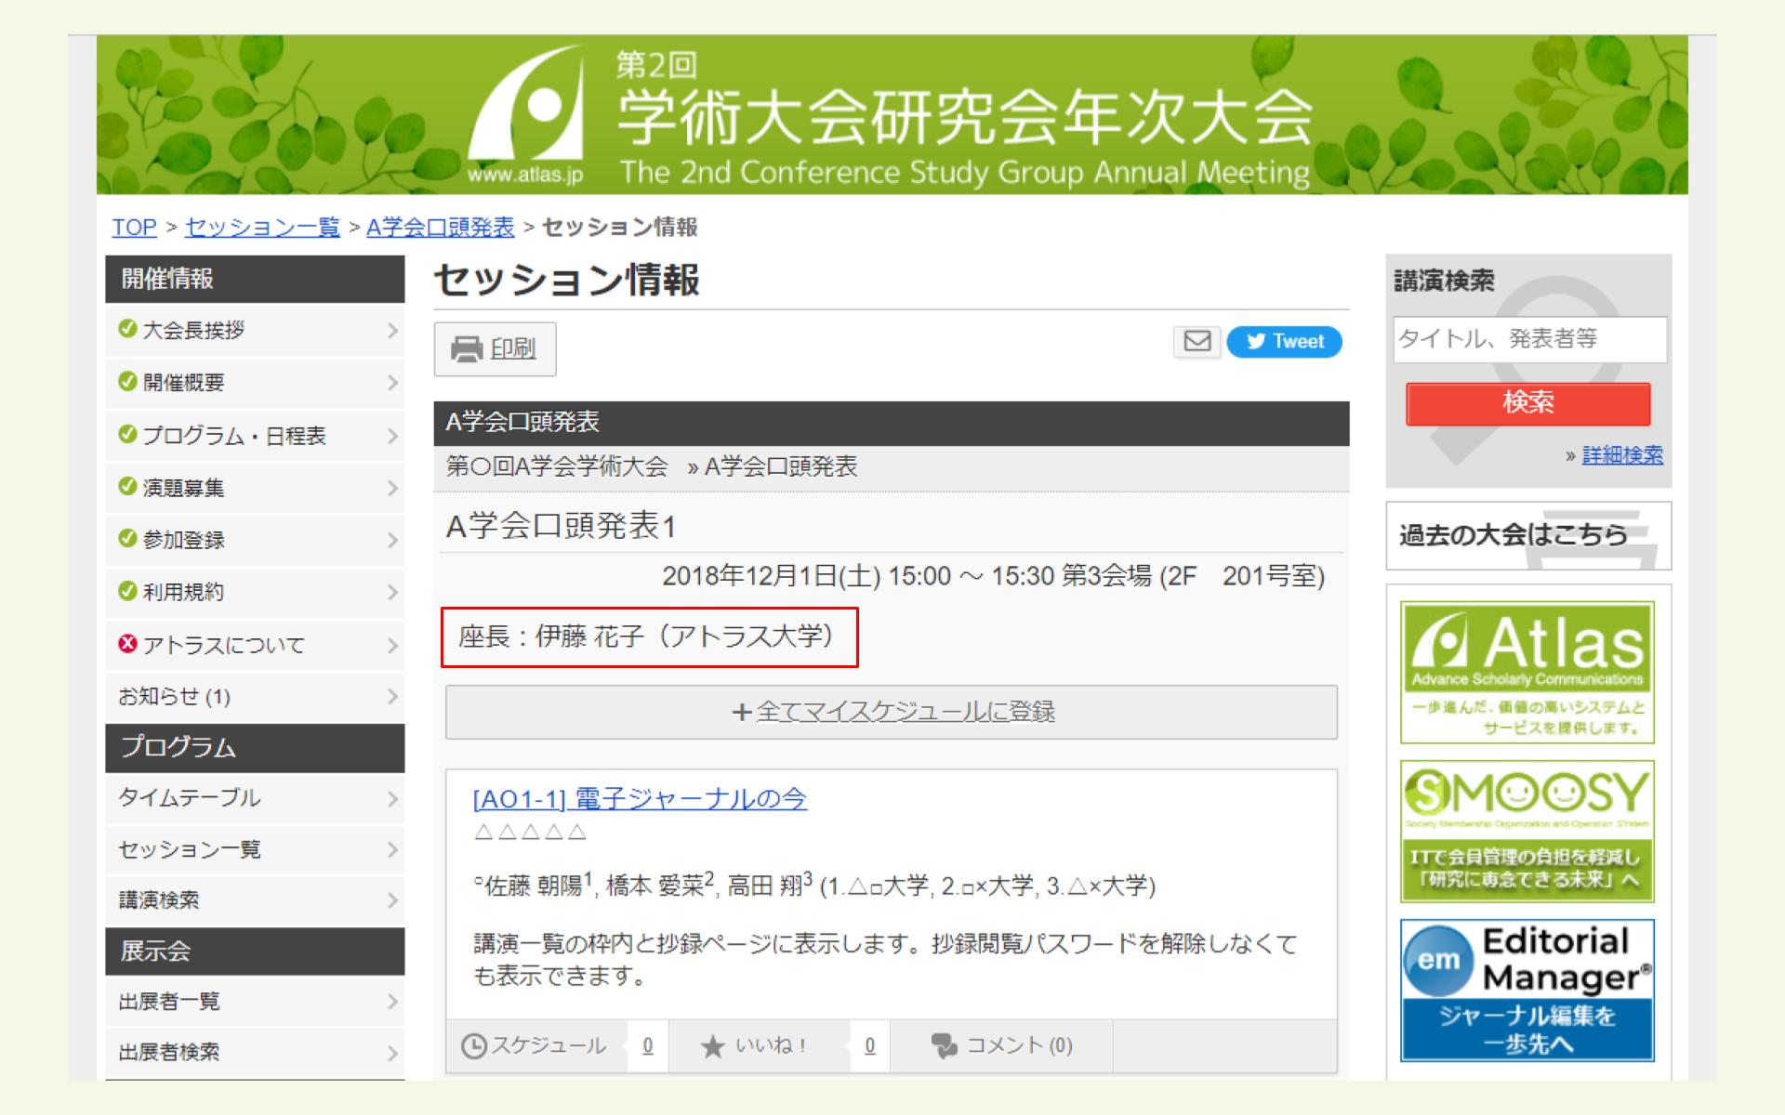This screenshot has width=1785, height=1115.
Task: Open the email share envelope icon
Action: [1197, 342]
